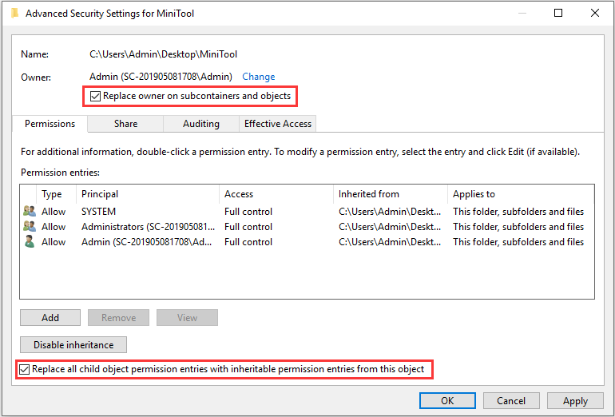Screen dimensions: 615x417
Task: Sort by the Type column header
Action: (x=56, y=194)
